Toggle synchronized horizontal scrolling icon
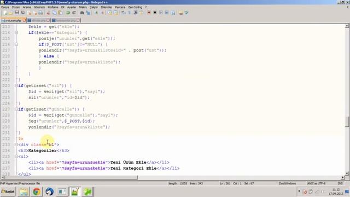This screenshot has width=350, height=197. 115,13
